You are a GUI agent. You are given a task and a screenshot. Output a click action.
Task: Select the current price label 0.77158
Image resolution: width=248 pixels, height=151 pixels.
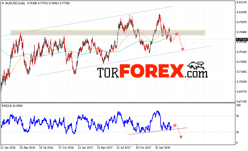coord(241,39)
